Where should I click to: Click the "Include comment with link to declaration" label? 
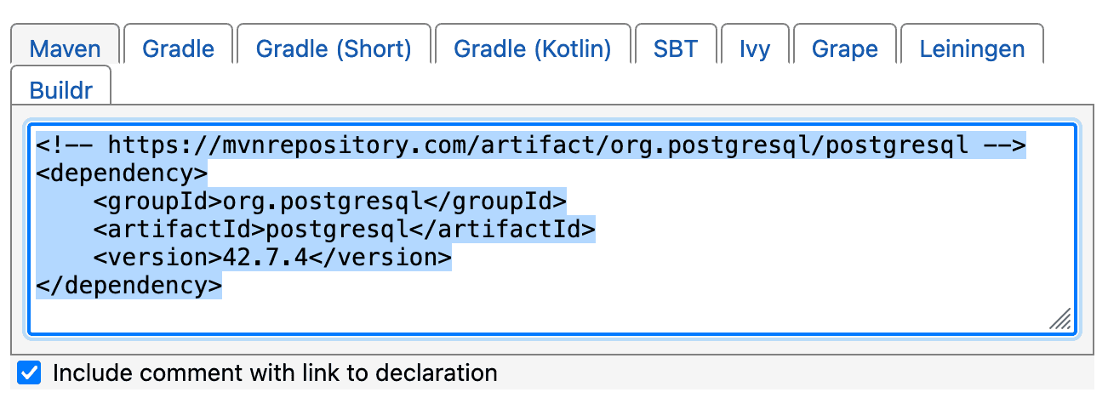[x=274, y=373]
